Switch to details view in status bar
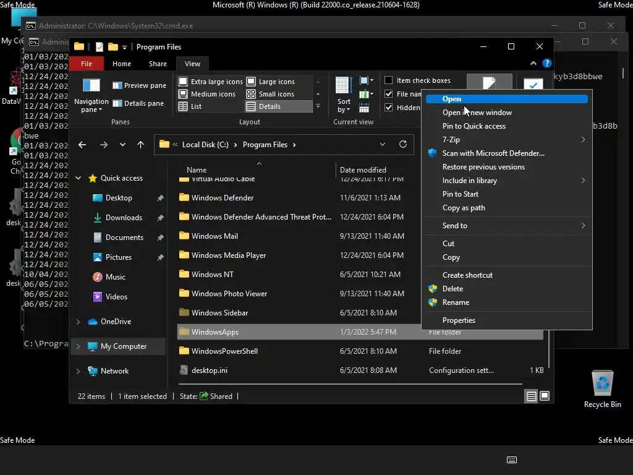This screenshot has width=633, height=475. tap(531, 396)
